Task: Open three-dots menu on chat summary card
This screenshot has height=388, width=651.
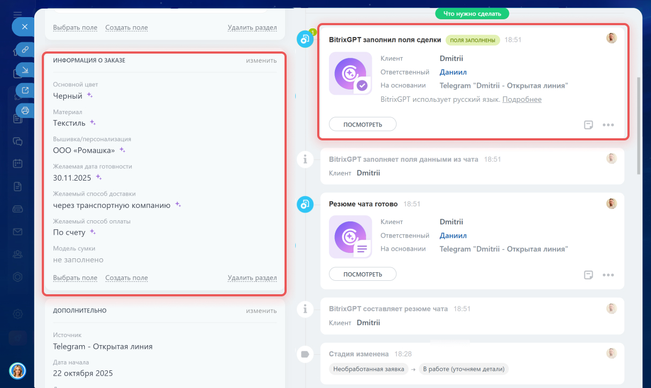Action: (x=608, y=275)
